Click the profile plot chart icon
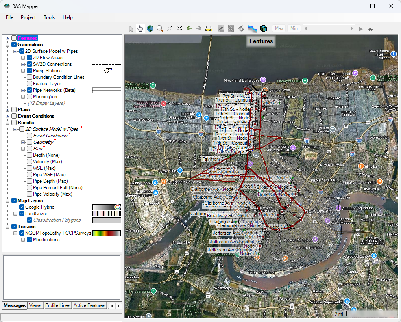 (x=221, y=28)
